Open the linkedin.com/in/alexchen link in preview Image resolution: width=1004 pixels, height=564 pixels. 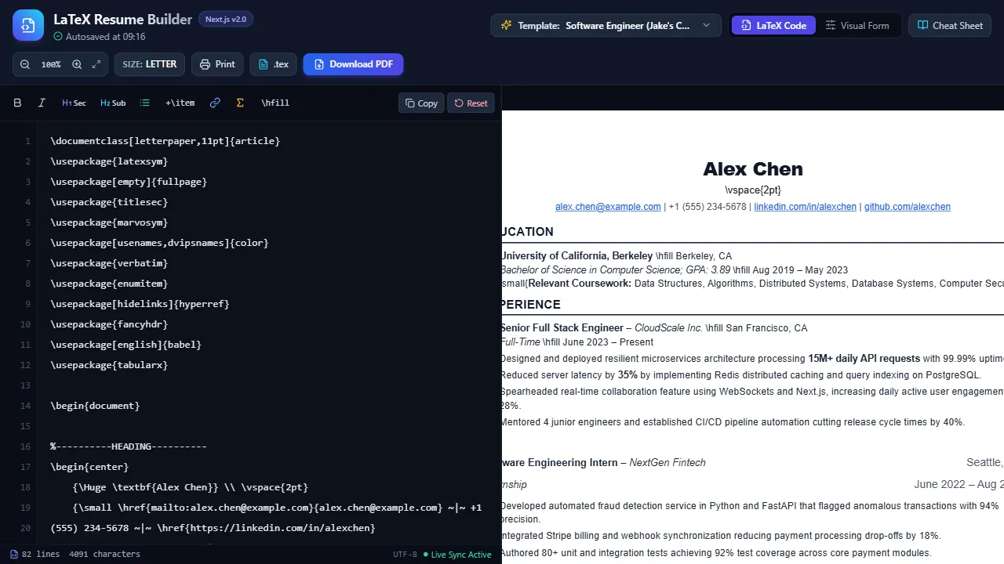805,207
